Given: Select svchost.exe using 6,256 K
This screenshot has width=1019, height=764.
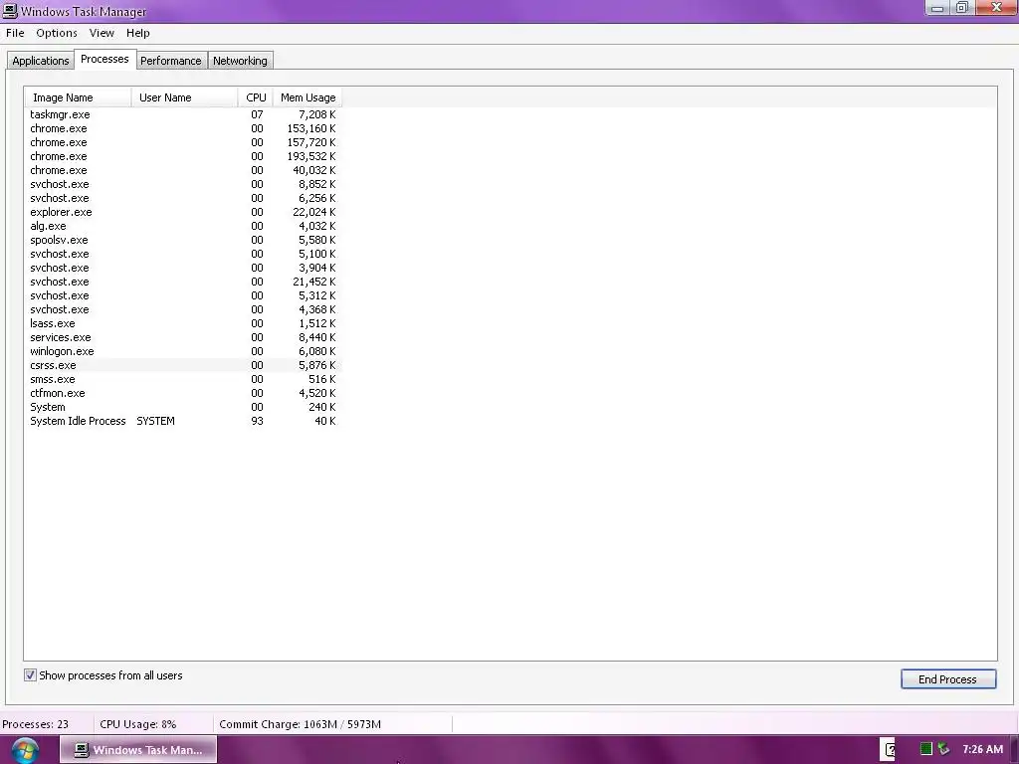Looking at the screenshot, I should pos(183,198).
